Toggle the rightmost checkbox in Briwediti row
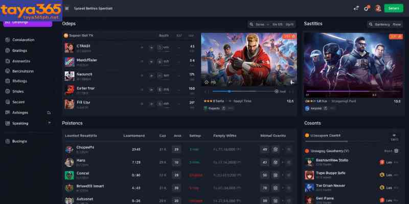The image size is (409, 204). point(289,188)
